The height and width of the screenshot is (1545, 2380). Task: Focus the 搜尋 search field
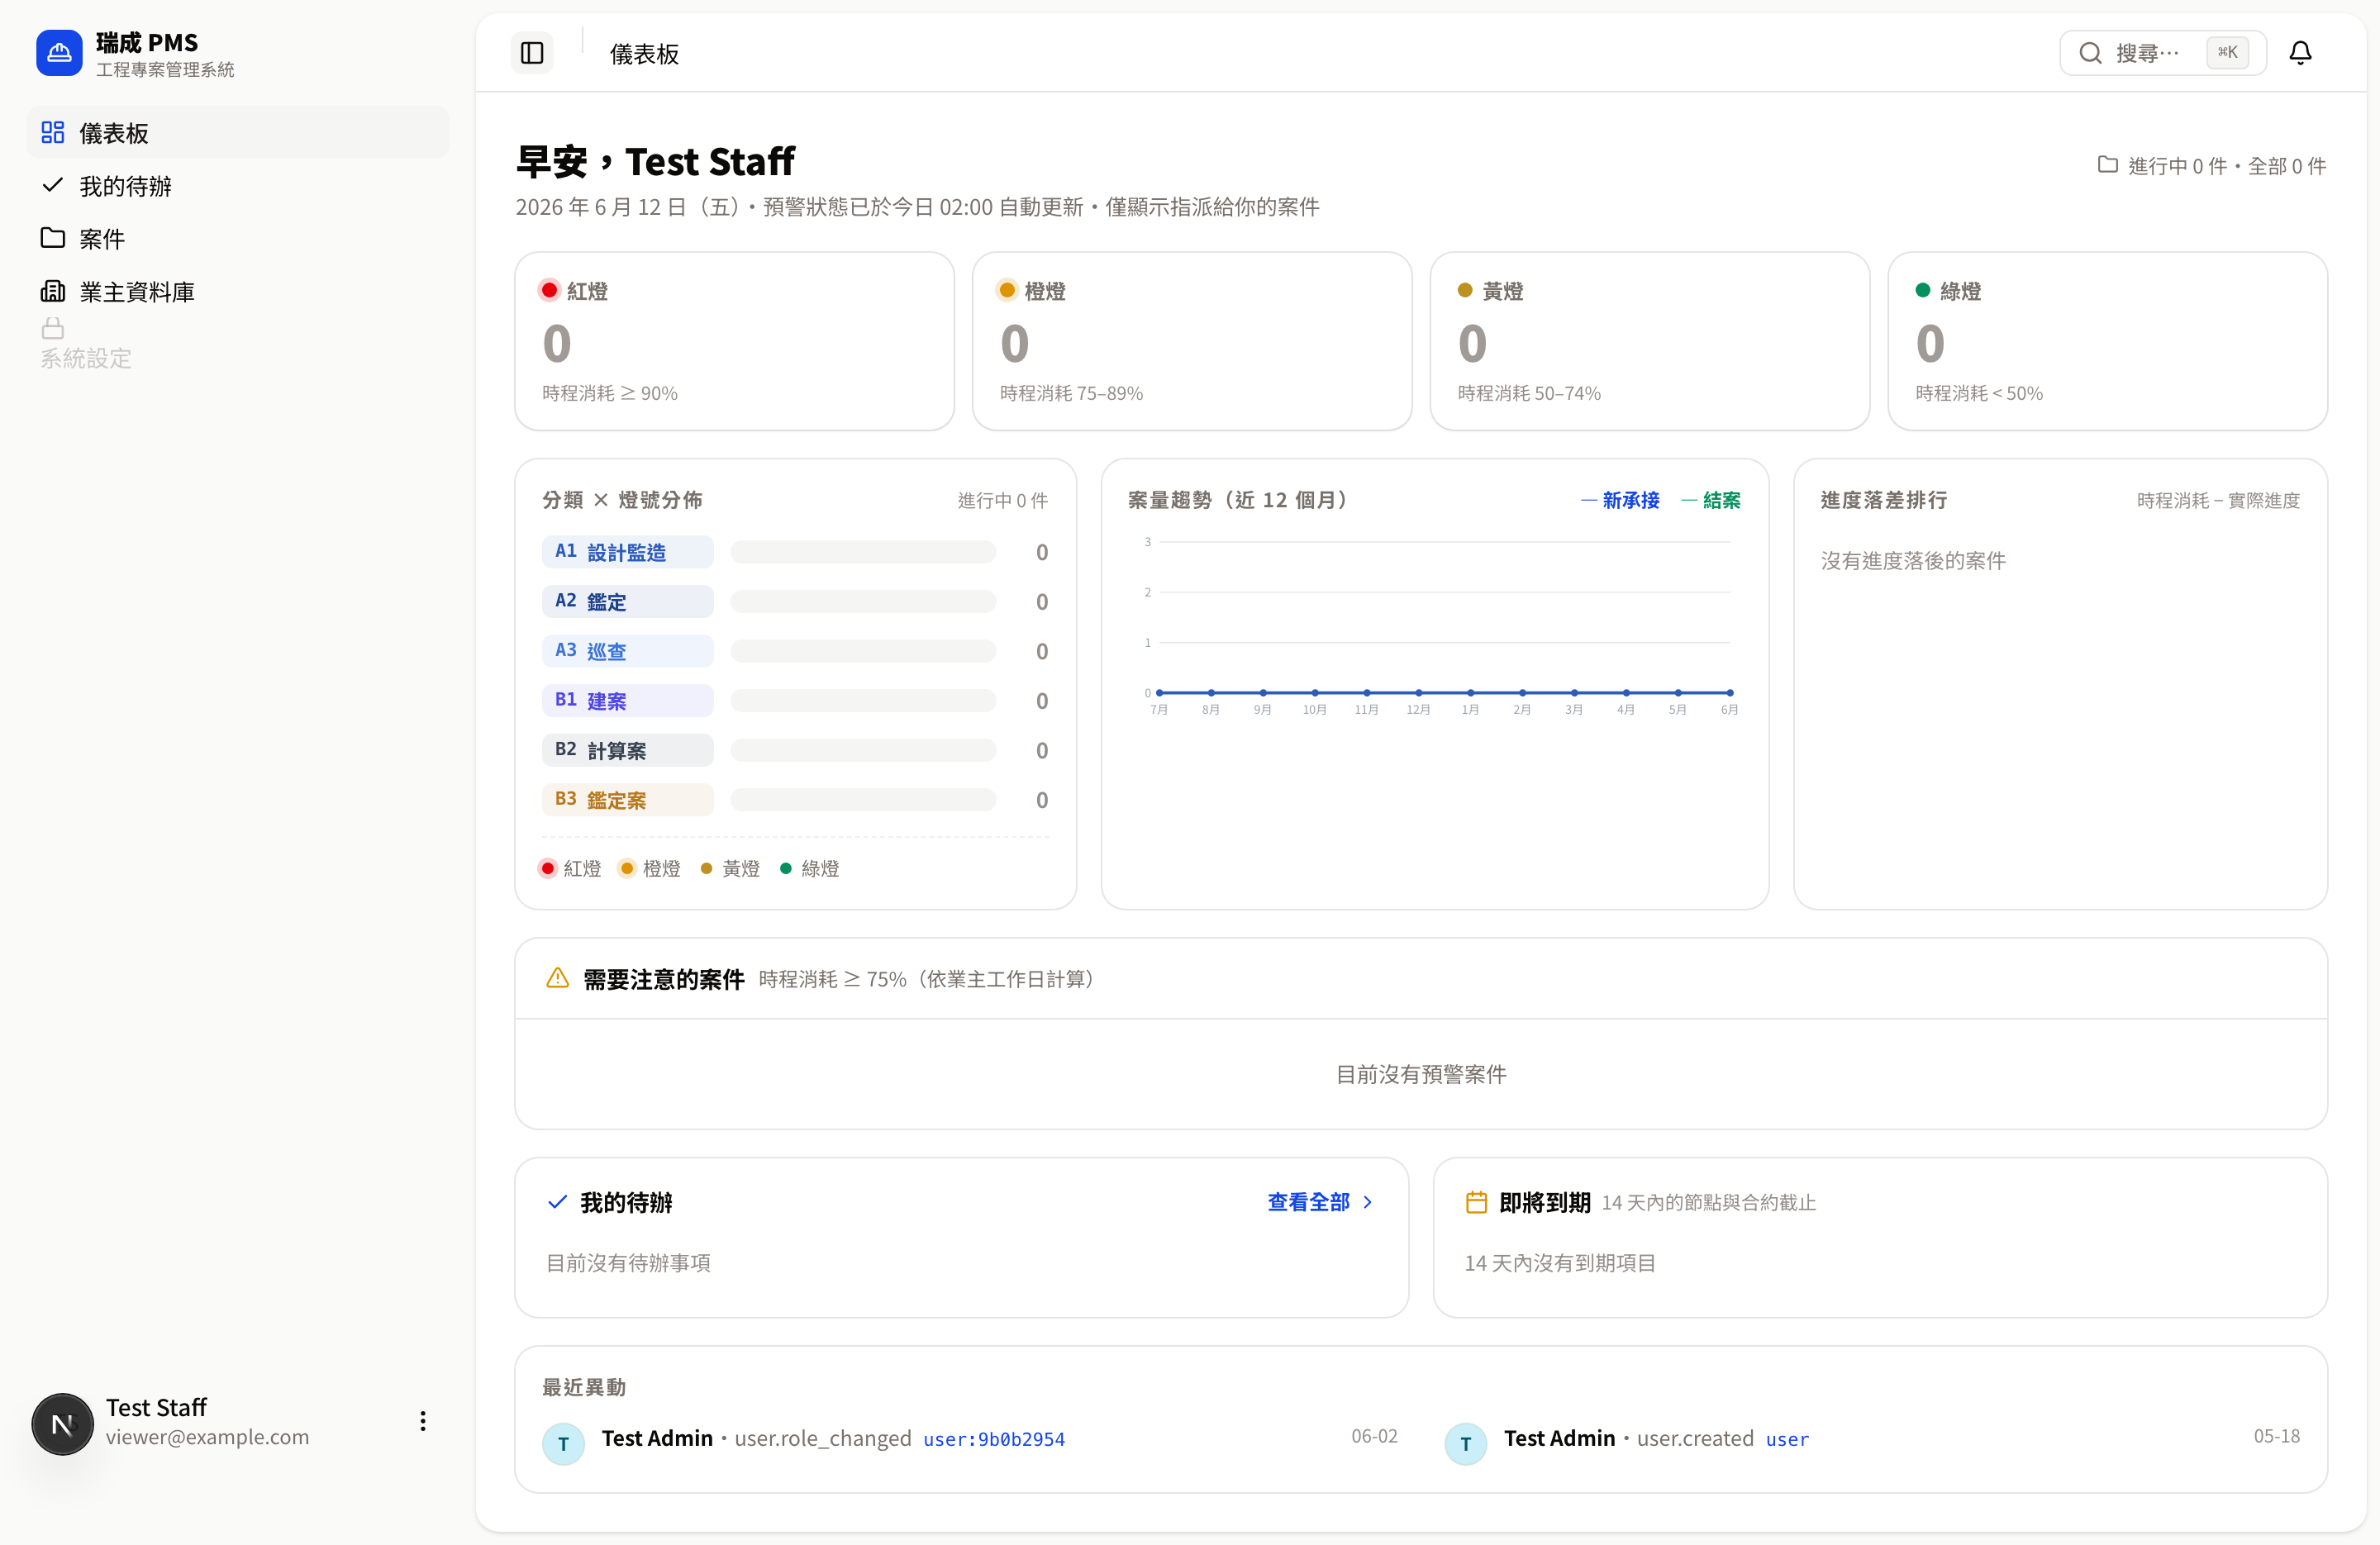click(x=2163, y=53)
